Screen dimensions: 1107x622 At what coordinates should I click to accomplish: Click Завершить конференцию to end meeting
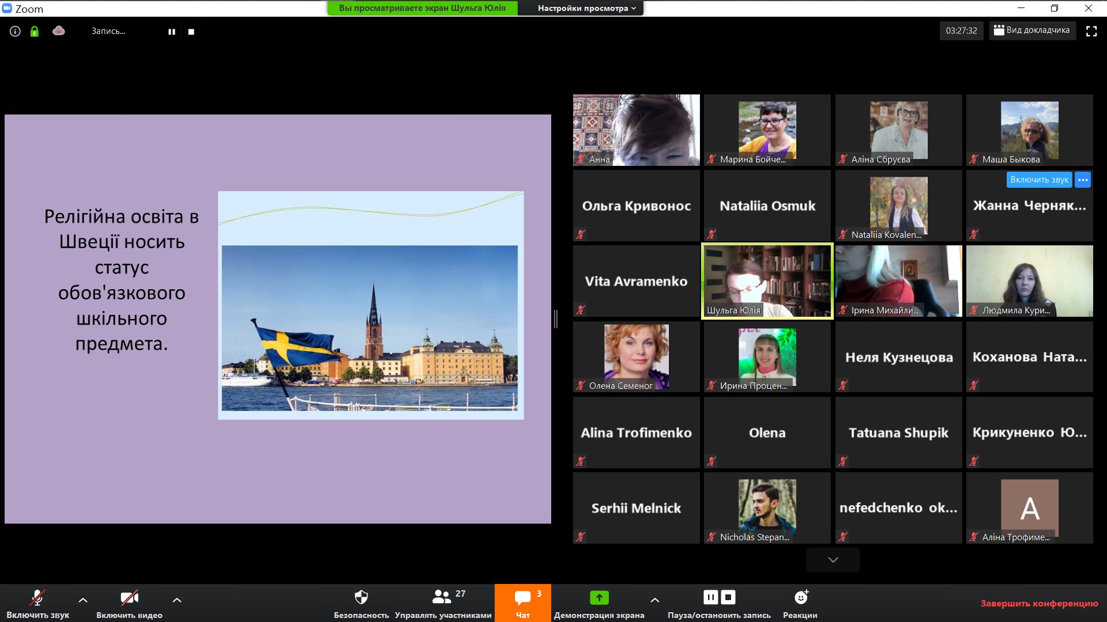[x=1039, y=603]
